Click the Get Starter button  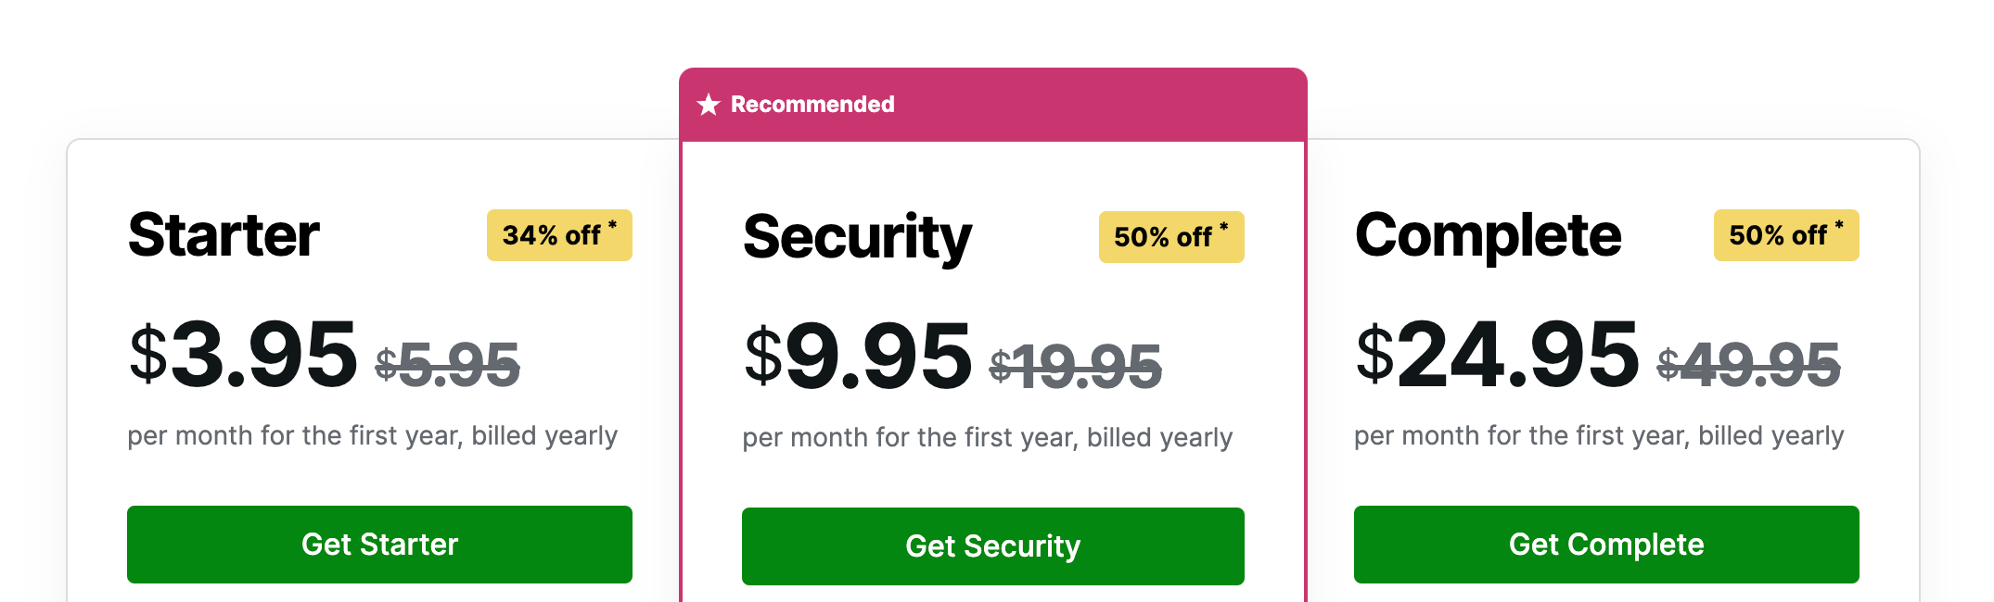pyautogui.click(x=379, y=545)
